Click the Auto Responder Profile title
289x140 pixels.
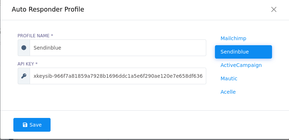(48, 9)
